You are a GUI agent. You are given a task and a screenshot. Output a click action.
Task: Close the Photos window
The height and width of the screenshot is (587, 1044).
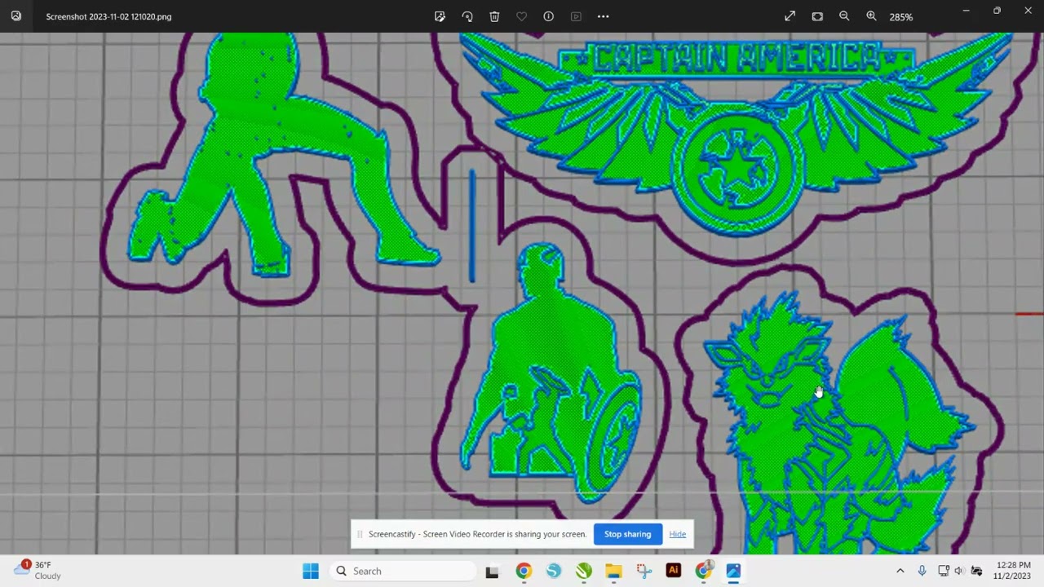(x=1028, y=11)
